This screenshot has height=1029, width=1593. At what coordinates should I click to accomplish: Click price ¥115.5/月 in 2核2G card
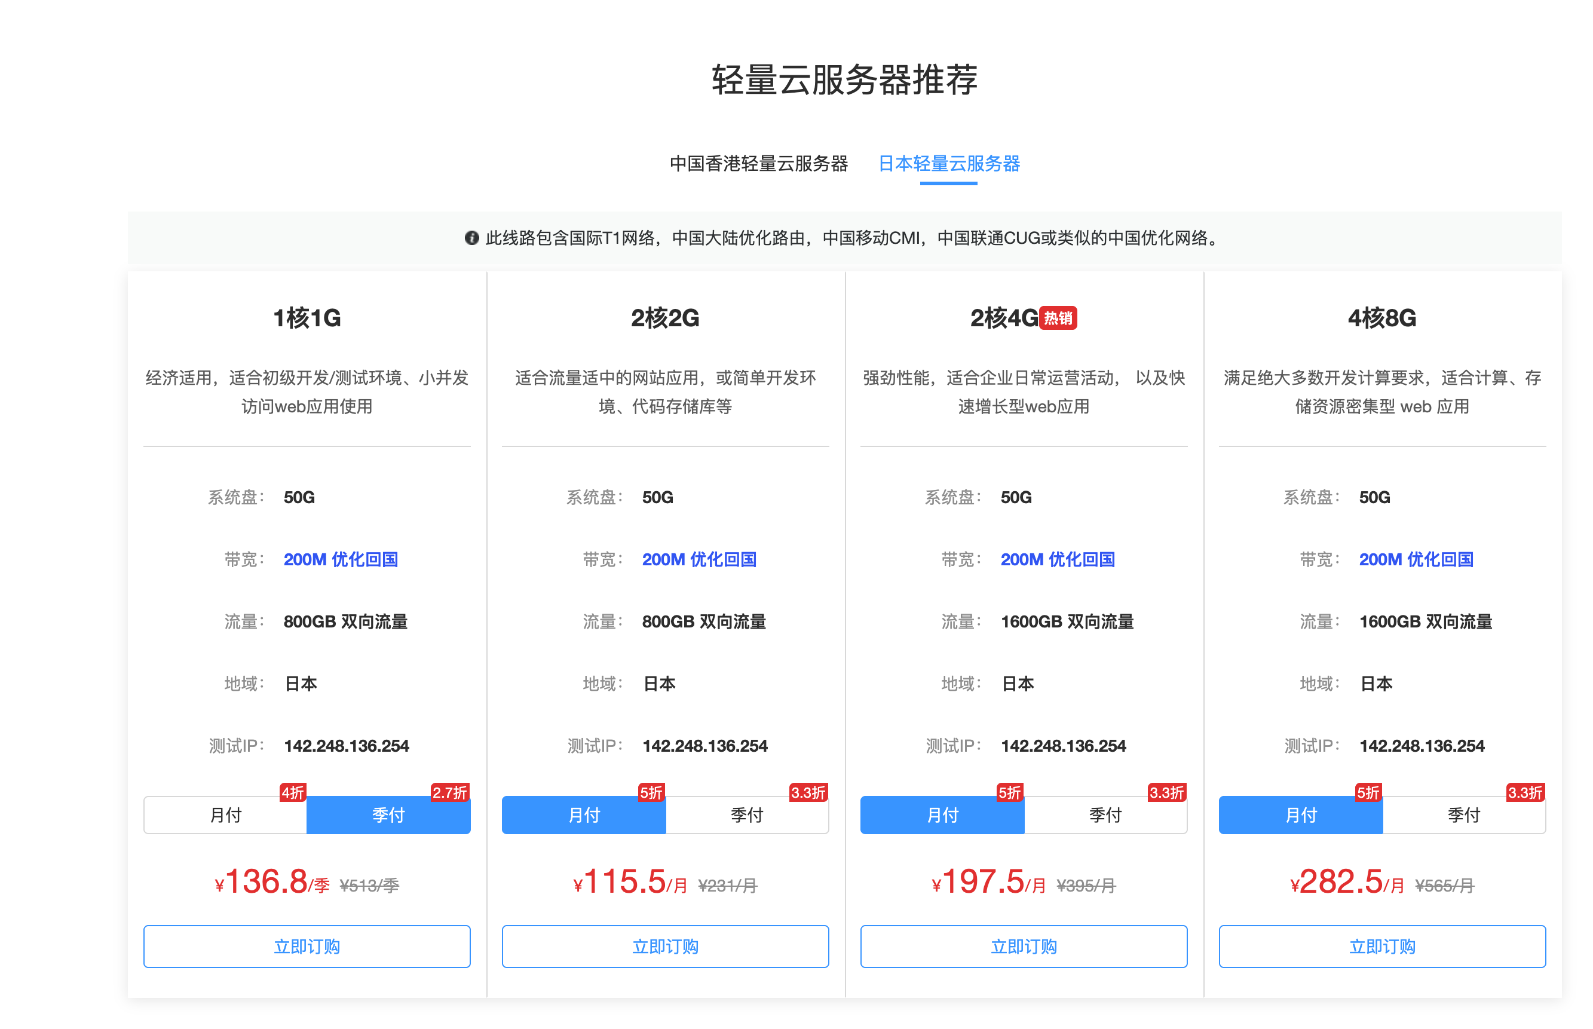pyautogui.click(x=630, y=882)
